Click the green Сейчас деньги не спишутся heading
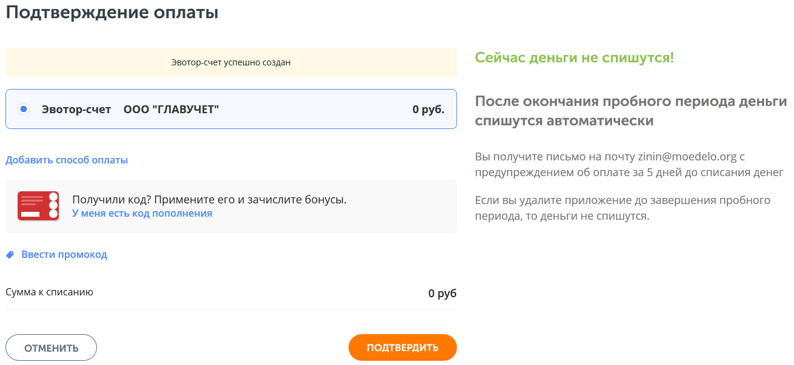794x365 pixels. point(574,58)
